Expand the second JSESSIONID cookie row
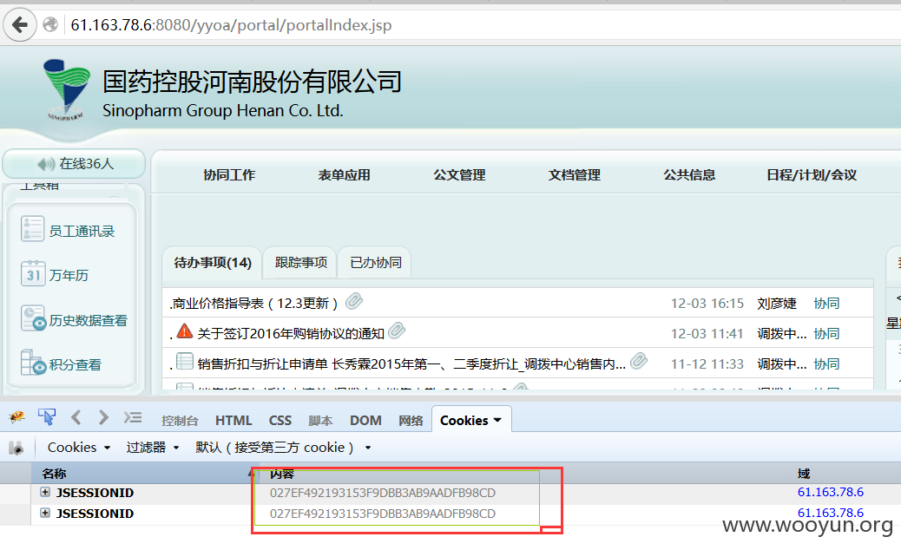The image size is (901, 550). (x=45, y=513)
